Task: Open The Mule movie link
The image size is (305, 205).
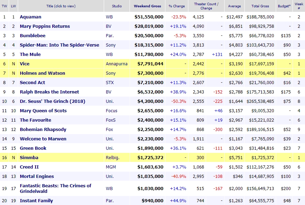Action: click(30, 55)
